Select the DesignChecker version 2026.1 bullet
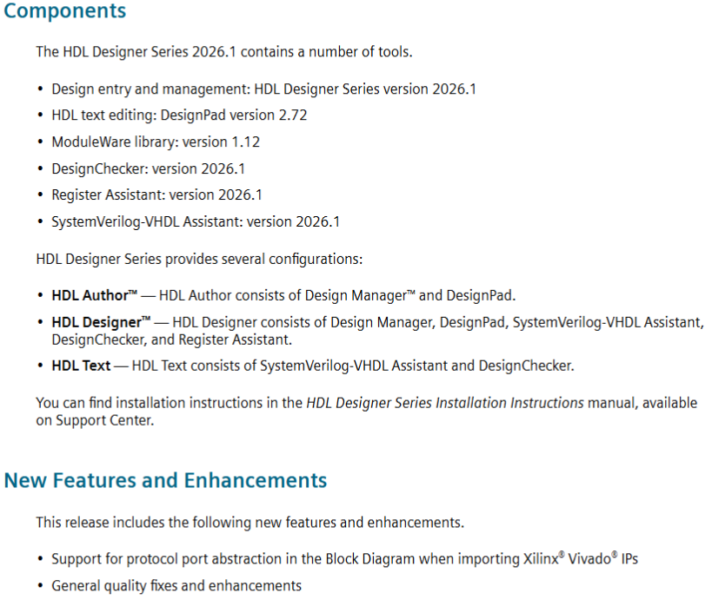712x600 pixels. coord(148,168)
